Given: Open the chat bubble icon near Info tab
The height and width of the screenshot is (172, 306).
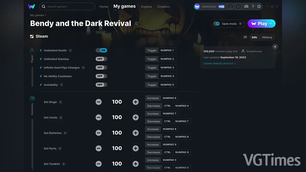Looking at the screenshot, I should click(x=245, y=37).
